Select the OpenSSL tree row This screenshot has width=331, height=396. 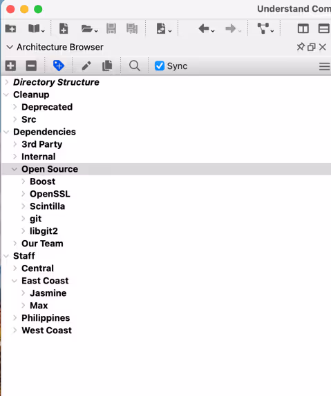pyautogui.click(x=166, y=194)
